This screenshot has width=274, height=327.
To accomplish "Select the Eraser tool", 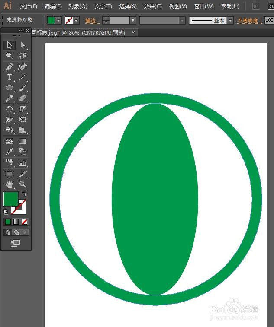I will coord(23,98).
